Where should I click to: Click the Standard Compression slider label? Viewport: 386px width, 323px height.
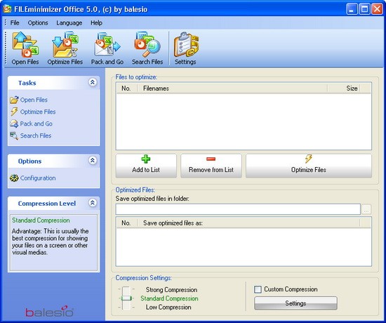tap(169, 298)
